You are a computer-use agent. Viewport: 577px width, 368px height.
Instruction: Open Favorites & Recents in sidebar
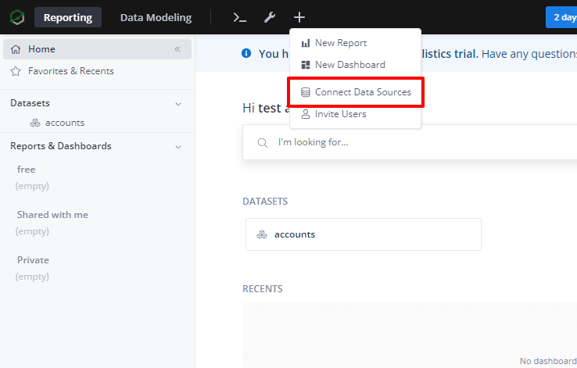click(x=70, y=71)
